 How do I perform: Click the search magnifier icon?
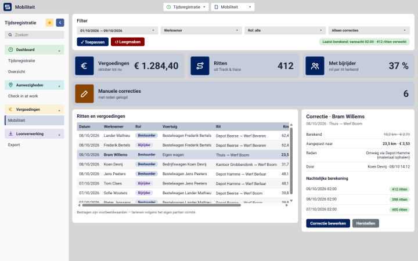pos(10,35)
